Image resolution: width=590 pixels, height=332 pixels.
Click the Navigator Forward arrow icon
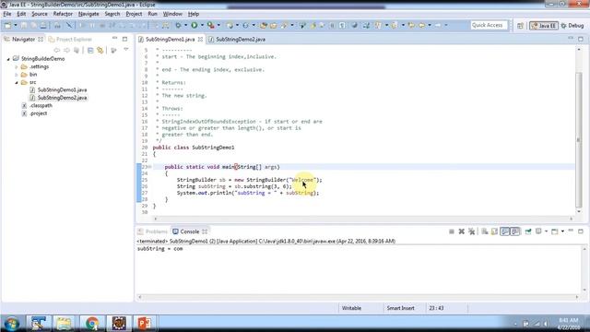click(66, 50)
